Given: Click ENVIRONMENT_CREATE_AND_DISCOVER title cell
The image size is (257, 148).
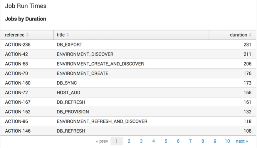Looking at the screenshot, I should click(100, 64).
